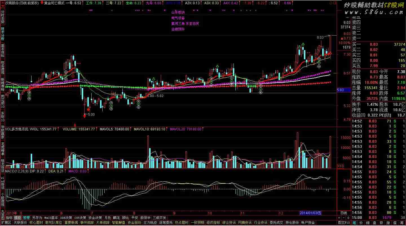Switch to the 技术分析 side tab
This screenshot has height=226, width=406.
coord(3,34)
